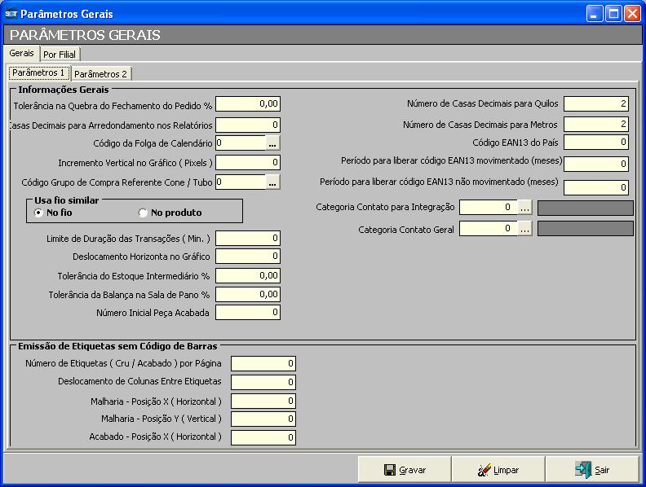Click the Gravar floppy disk icon
This screenshot has width=646, height=487.
(390, 470)
